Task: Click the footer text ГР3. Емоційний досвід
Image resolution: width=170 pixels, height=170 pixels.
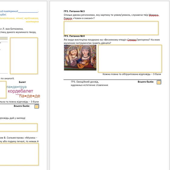Action: pos(85,82)
